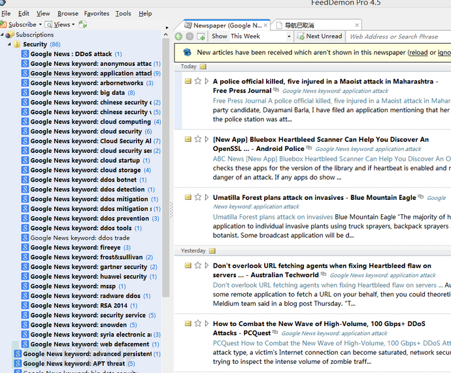Switch to the Newspaper (Google N... tab

coord(226,25)
